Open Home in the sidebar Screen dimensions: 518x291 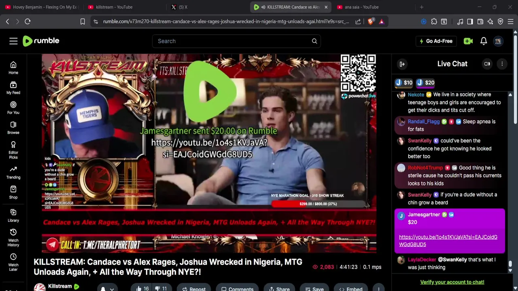[13, 68]
